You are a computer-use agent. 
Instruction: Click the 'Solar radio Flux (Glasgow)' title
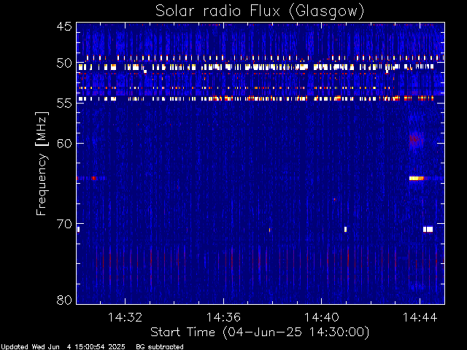point(260,12)
